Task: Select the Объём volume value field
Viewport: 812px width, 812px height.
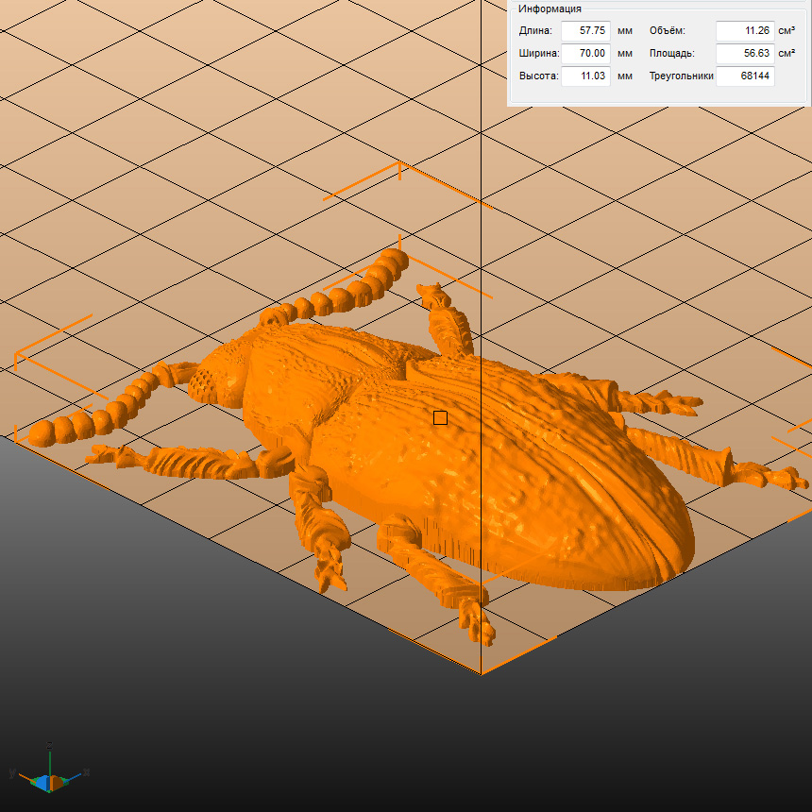Action: coord(745,30)
